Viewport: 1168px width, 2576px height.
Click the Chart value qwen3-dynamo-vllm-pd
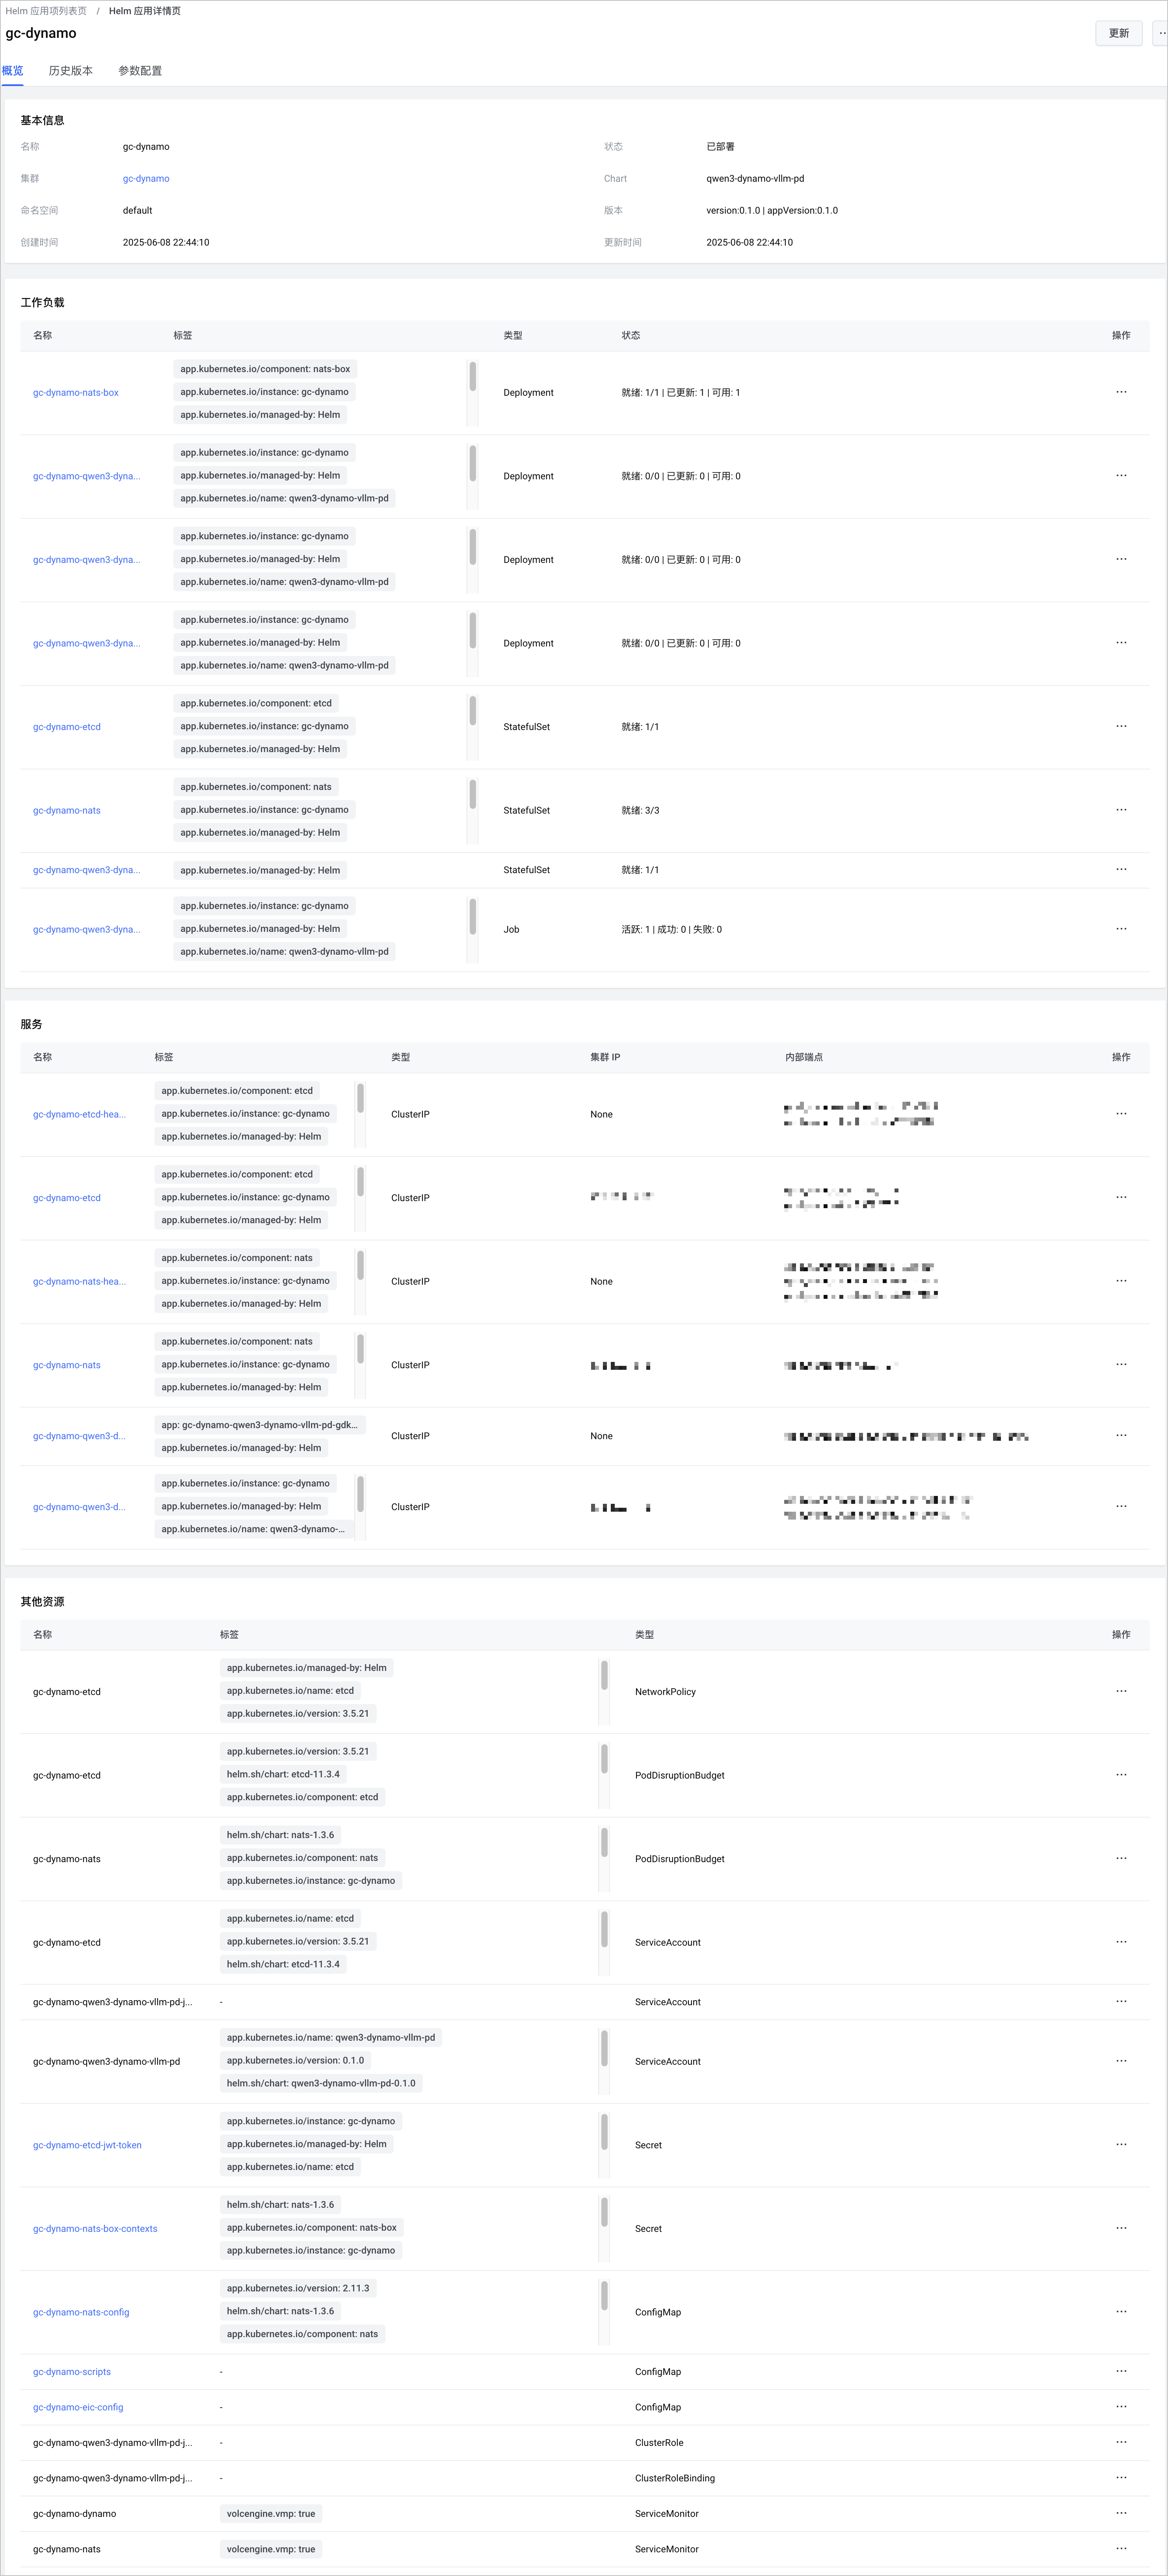tap(755, 179)
